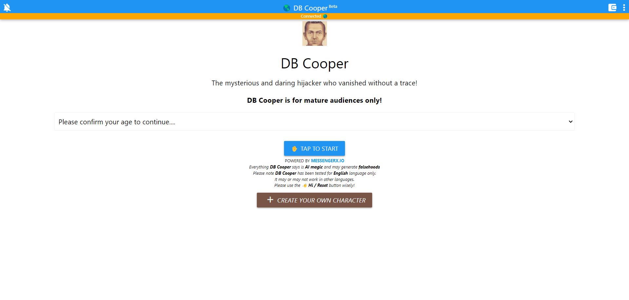Click the mature audiences warning text
629x300 pixels.
[x=314, y=100]
